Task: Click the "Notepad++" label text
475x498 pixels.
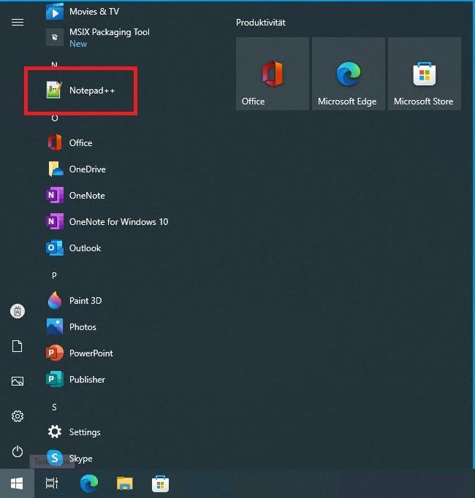Action: point(92,91)
